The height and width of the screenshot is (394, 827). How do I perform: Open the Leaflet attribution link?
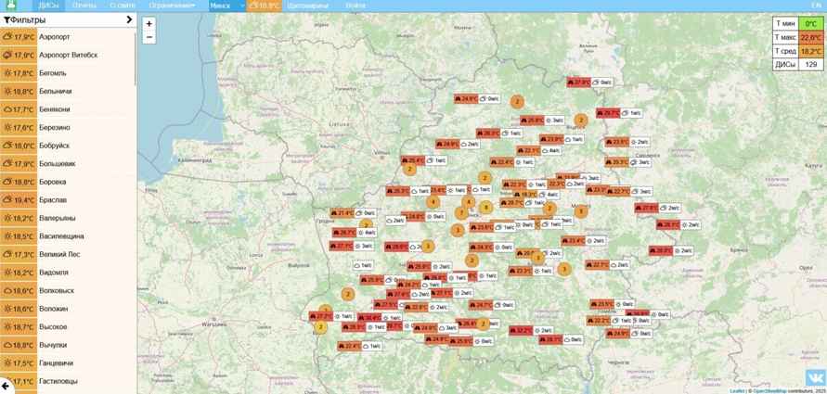(x=736, y=390)
